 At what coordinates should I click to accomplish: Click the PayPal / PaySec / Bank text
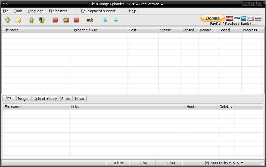pyautogui.click(x=232, y=24)
